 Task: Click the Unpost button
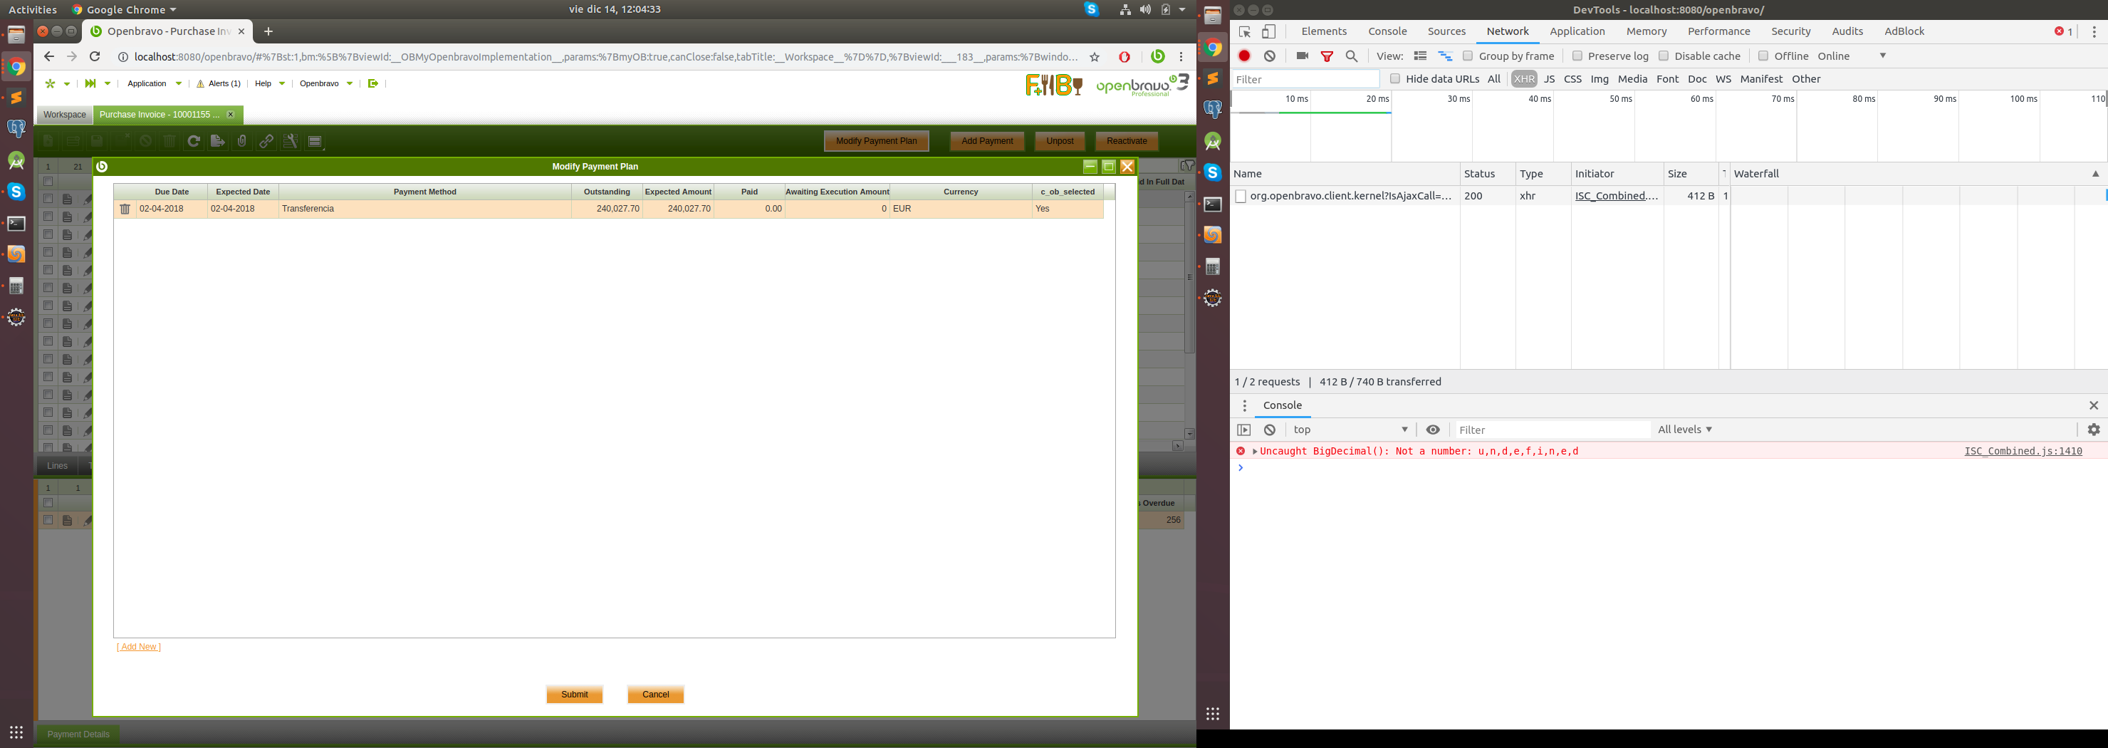1060,142
